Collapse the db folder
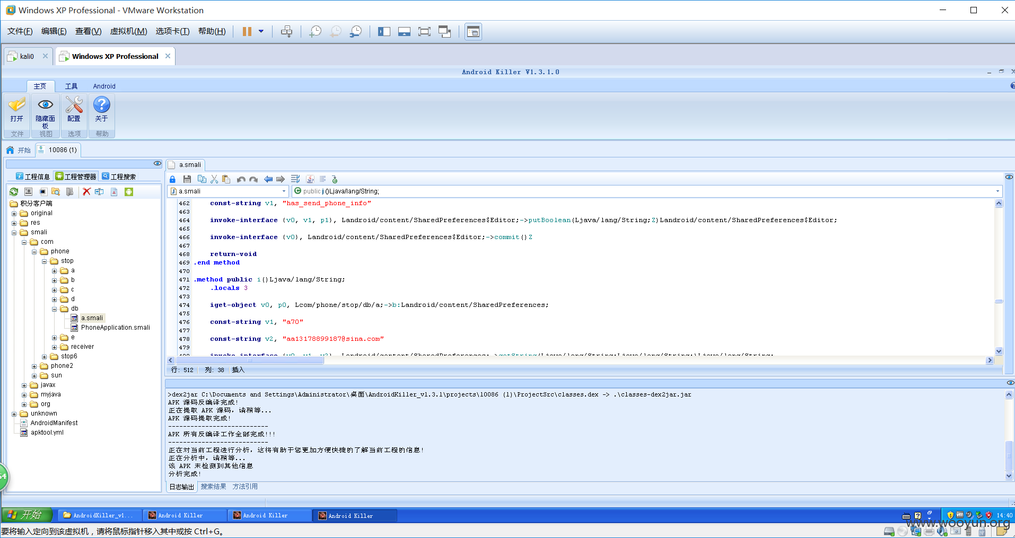 [x=55, y=309]
